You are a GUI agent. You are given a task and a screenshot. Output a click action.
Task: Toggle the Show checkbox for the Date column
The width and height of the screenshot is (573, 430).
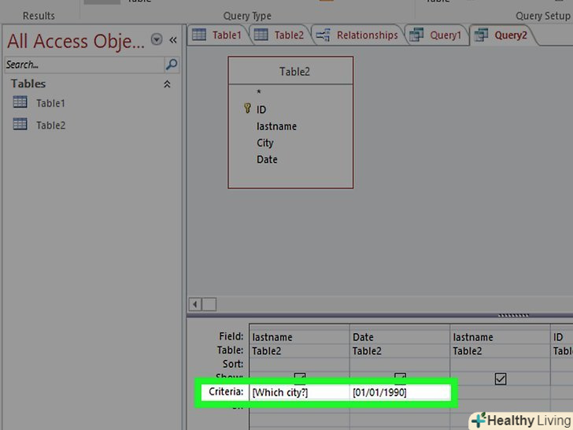[x=400, y=377]
